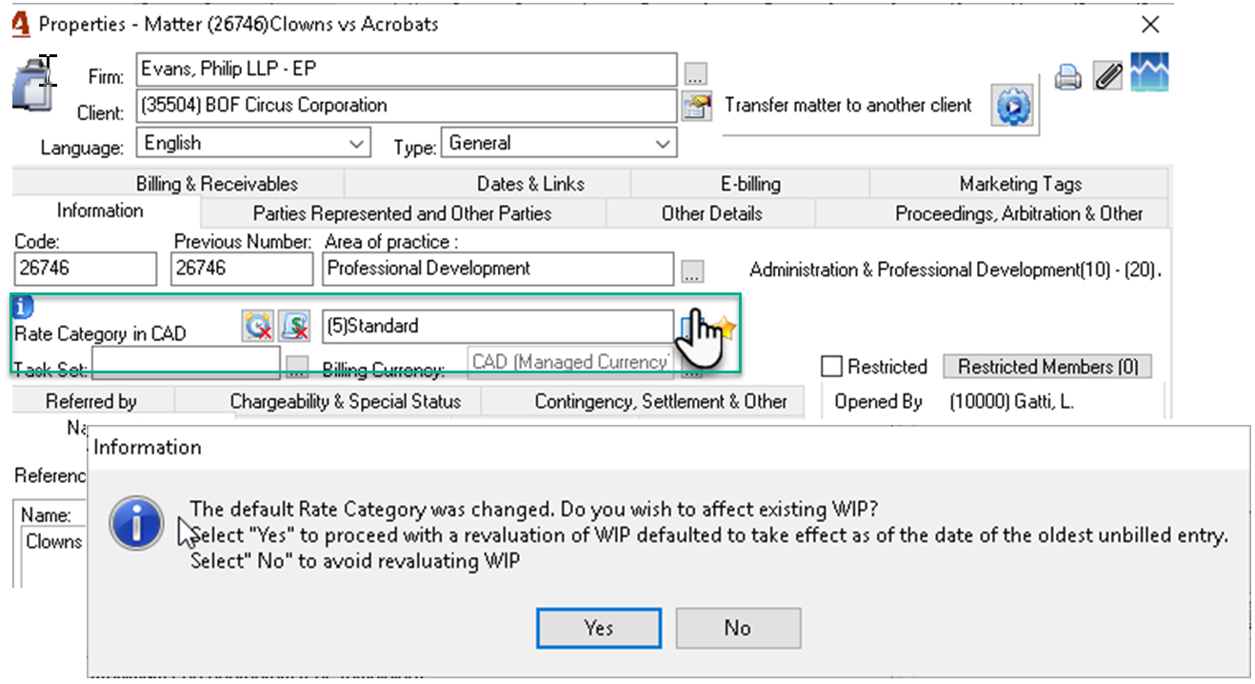Viewport: 1255px width, 684px height.
Task: Open the Firm browse ellipsis button
Action: [695, 74]
